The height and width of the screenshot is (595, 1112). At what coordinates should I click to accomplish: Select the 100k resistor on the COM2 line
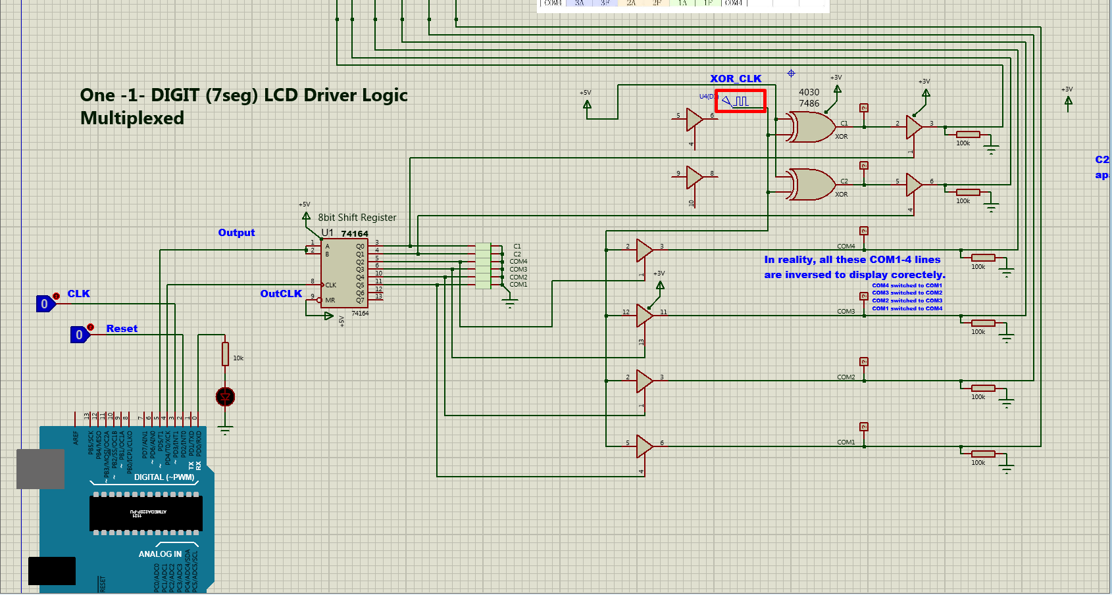[x=983, y=388]
